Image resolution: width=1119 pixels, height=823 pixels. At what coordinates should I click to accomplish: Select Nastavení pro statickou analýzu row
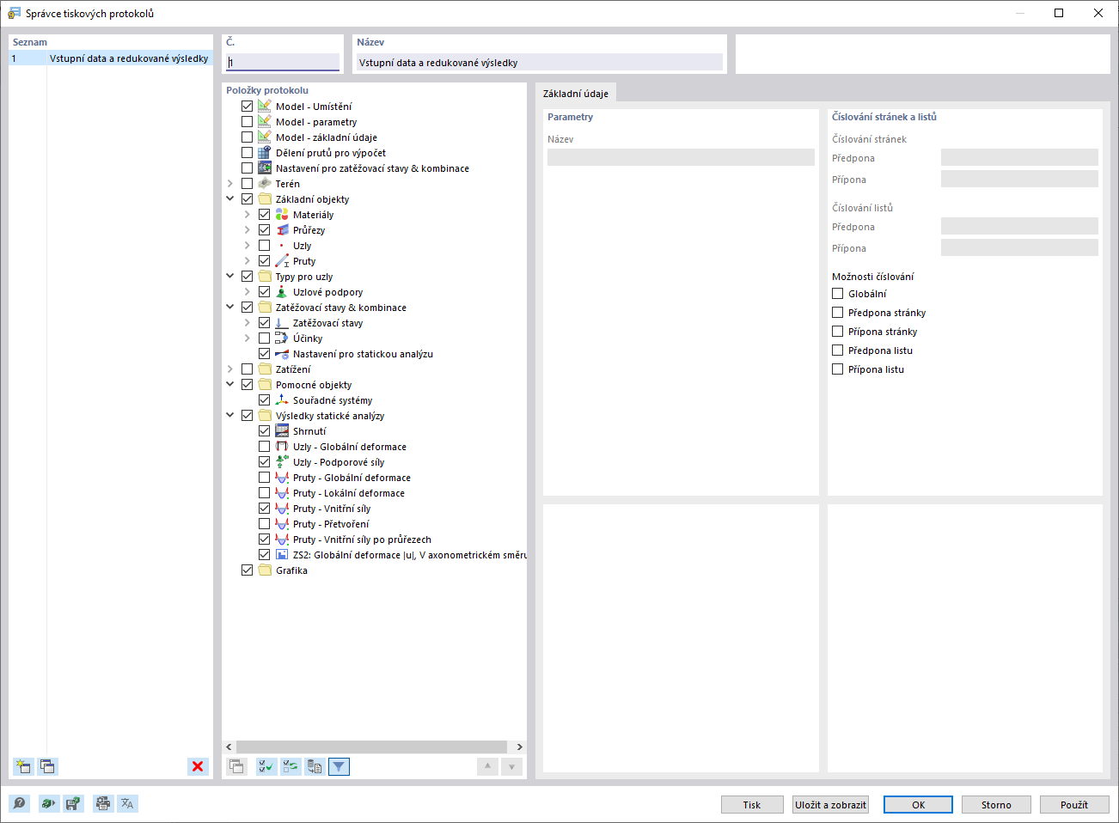363,354
